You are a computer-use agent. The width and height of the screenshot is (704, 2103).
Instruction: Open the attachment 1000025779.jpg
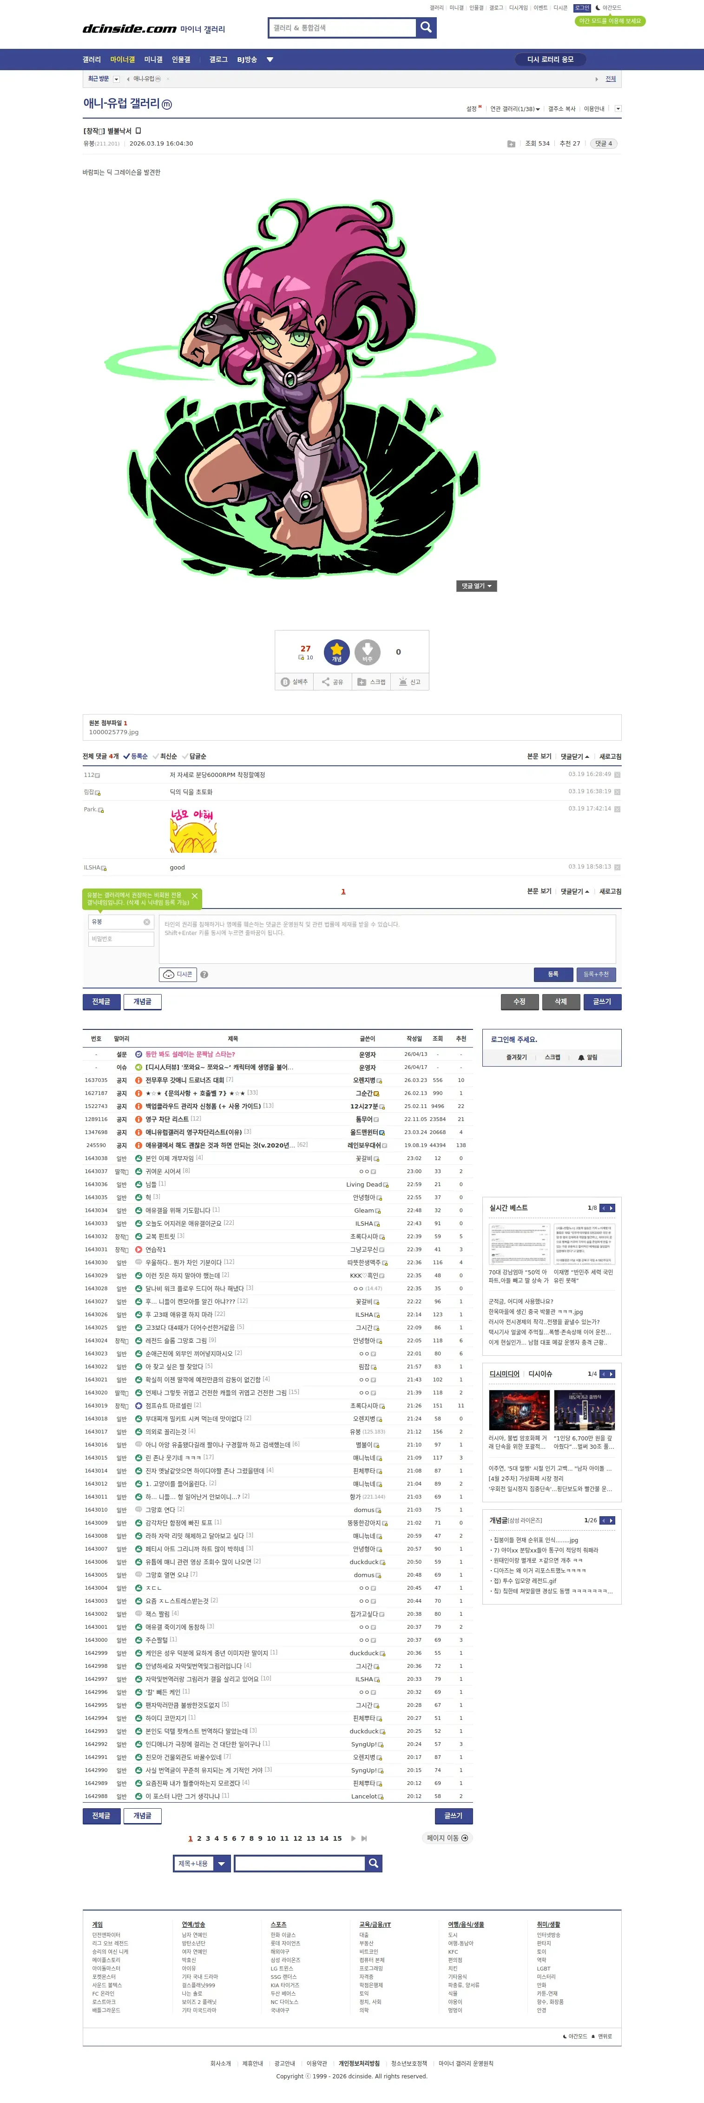tap(114, 732)
